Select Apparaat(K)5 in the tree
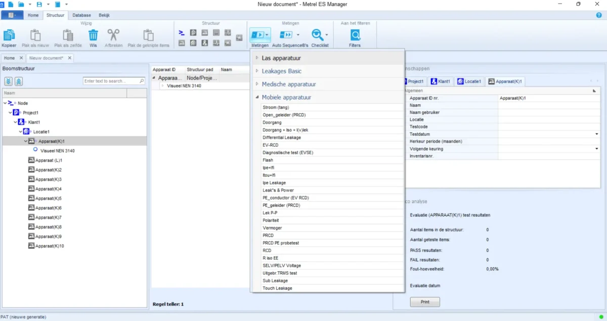 click(x=48, y=198)
